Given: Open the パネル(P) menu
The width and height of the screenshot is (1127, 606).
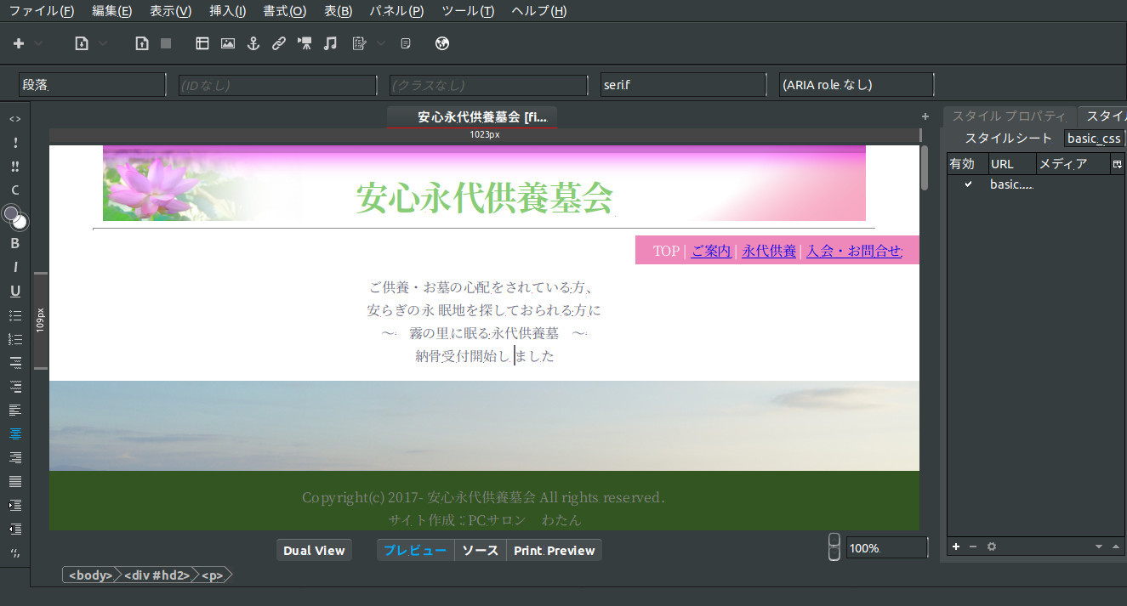Looking at the screenshot, I should 396,11.
